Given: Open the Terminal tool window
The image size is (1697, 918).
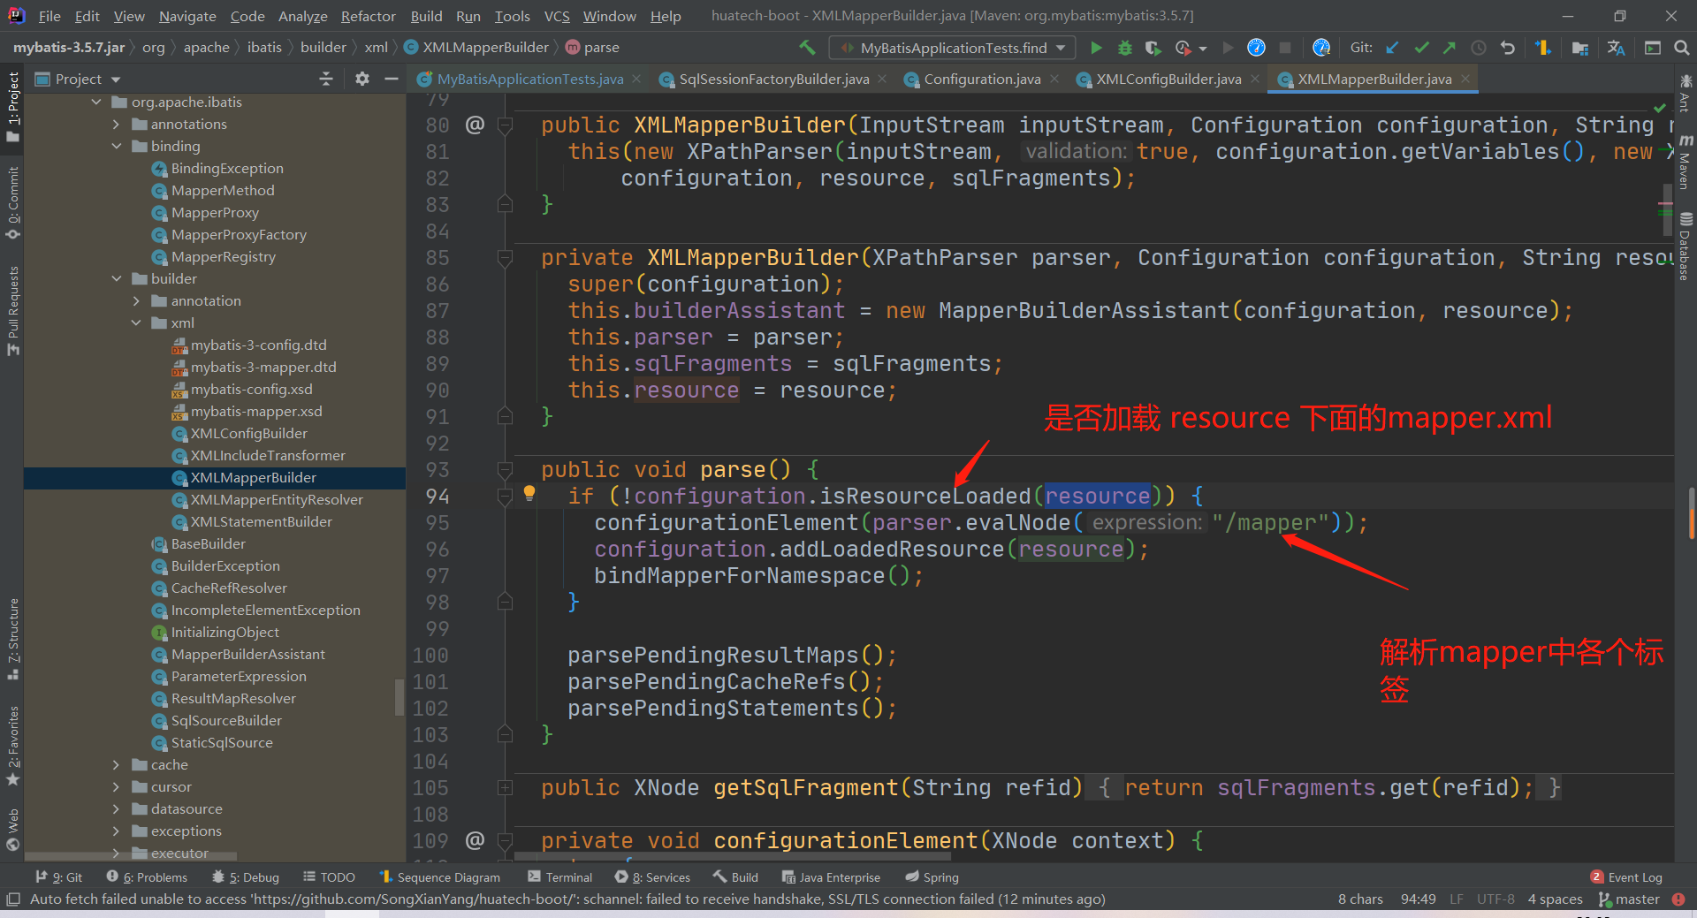Looking at the screenshot, I should [559, 876].
